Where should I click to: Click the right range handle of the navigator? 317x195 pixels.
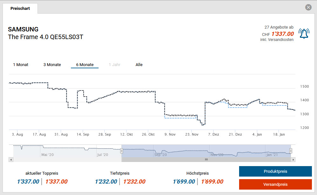pyautogui.click(x=291, y=151)
